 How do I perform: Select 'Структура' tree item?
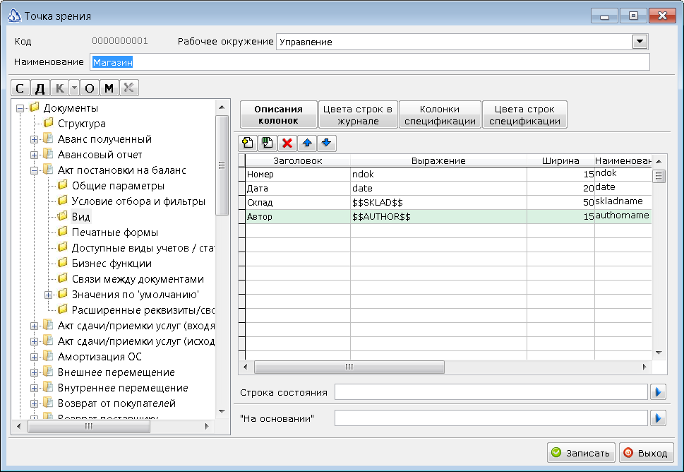click(82, 124)
